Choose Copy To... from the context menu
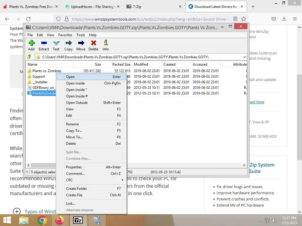Image resolution: width=302 pixels, height=226 pixels. point(91,130)
